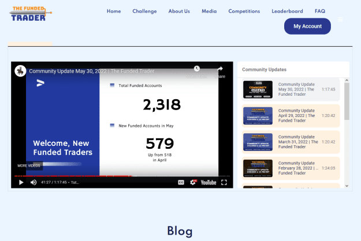The image size is (361, 241).
Task: Open the Competitions page
Action: (244, 11)
